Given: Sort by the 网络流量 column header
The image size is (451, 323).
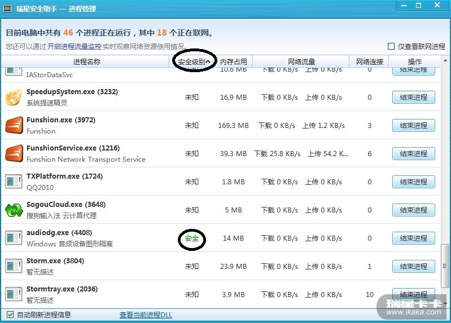Looking at the screenshot, I should click(301, 61).
